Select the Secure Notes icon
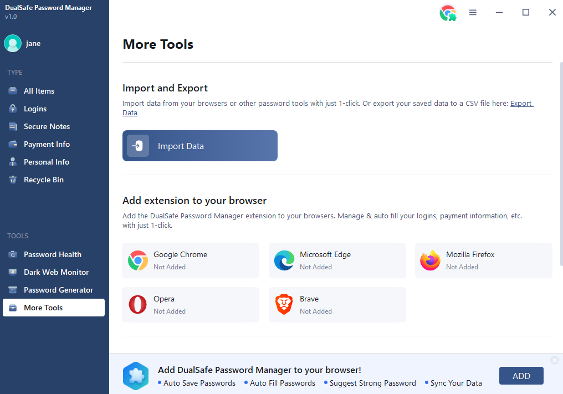Image resolution: width=563 pixels, height=394 pixels. point(12,126)
